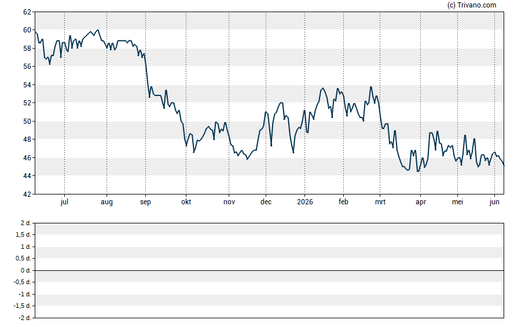Click the '50' price axis label
The height and width of the screenshot is (327, 514).
click(27, 121)
